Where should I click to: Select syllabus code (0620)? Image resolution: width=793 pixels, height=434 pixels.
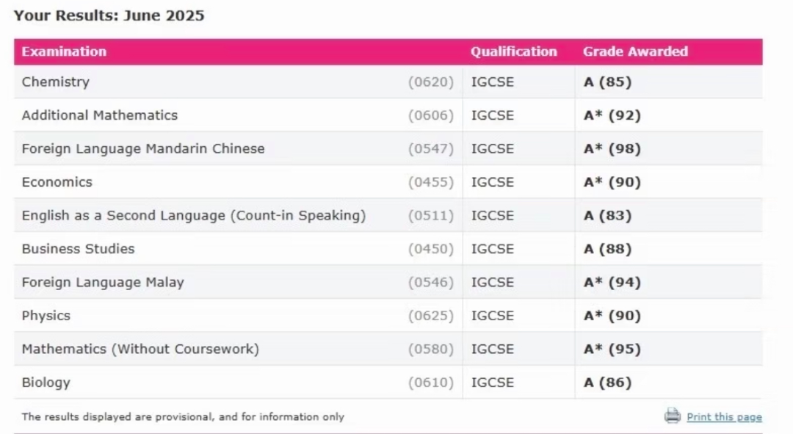point(431,82)
